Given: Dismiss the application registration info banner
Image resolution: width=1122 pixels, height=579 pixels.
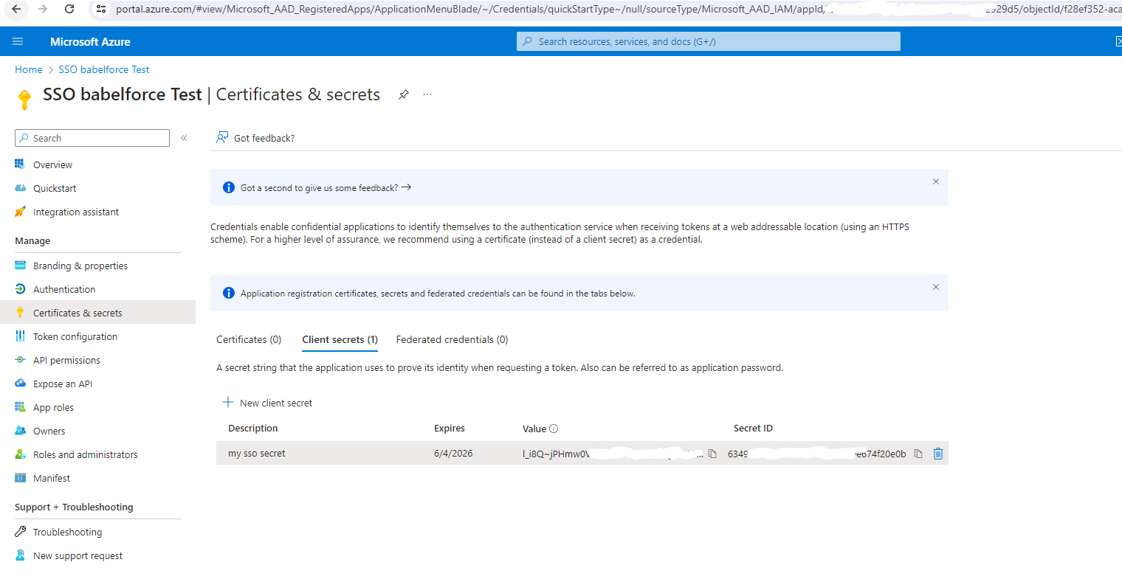Looking at the screenshot, I should pyautogui.click(x=936, y=287).
